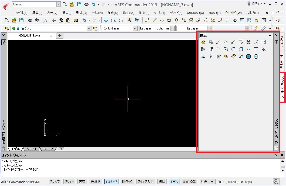Select the Fillet tool in 修正 palette
This screenshot has width=286, height=186.
[x=218, y=49]
